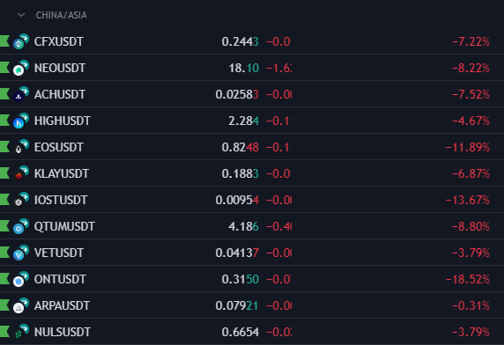Click the -8.80% change for QTUMUSDT
Screen dimensions: 504x345
pyautogui.click(x=471, y=226)
